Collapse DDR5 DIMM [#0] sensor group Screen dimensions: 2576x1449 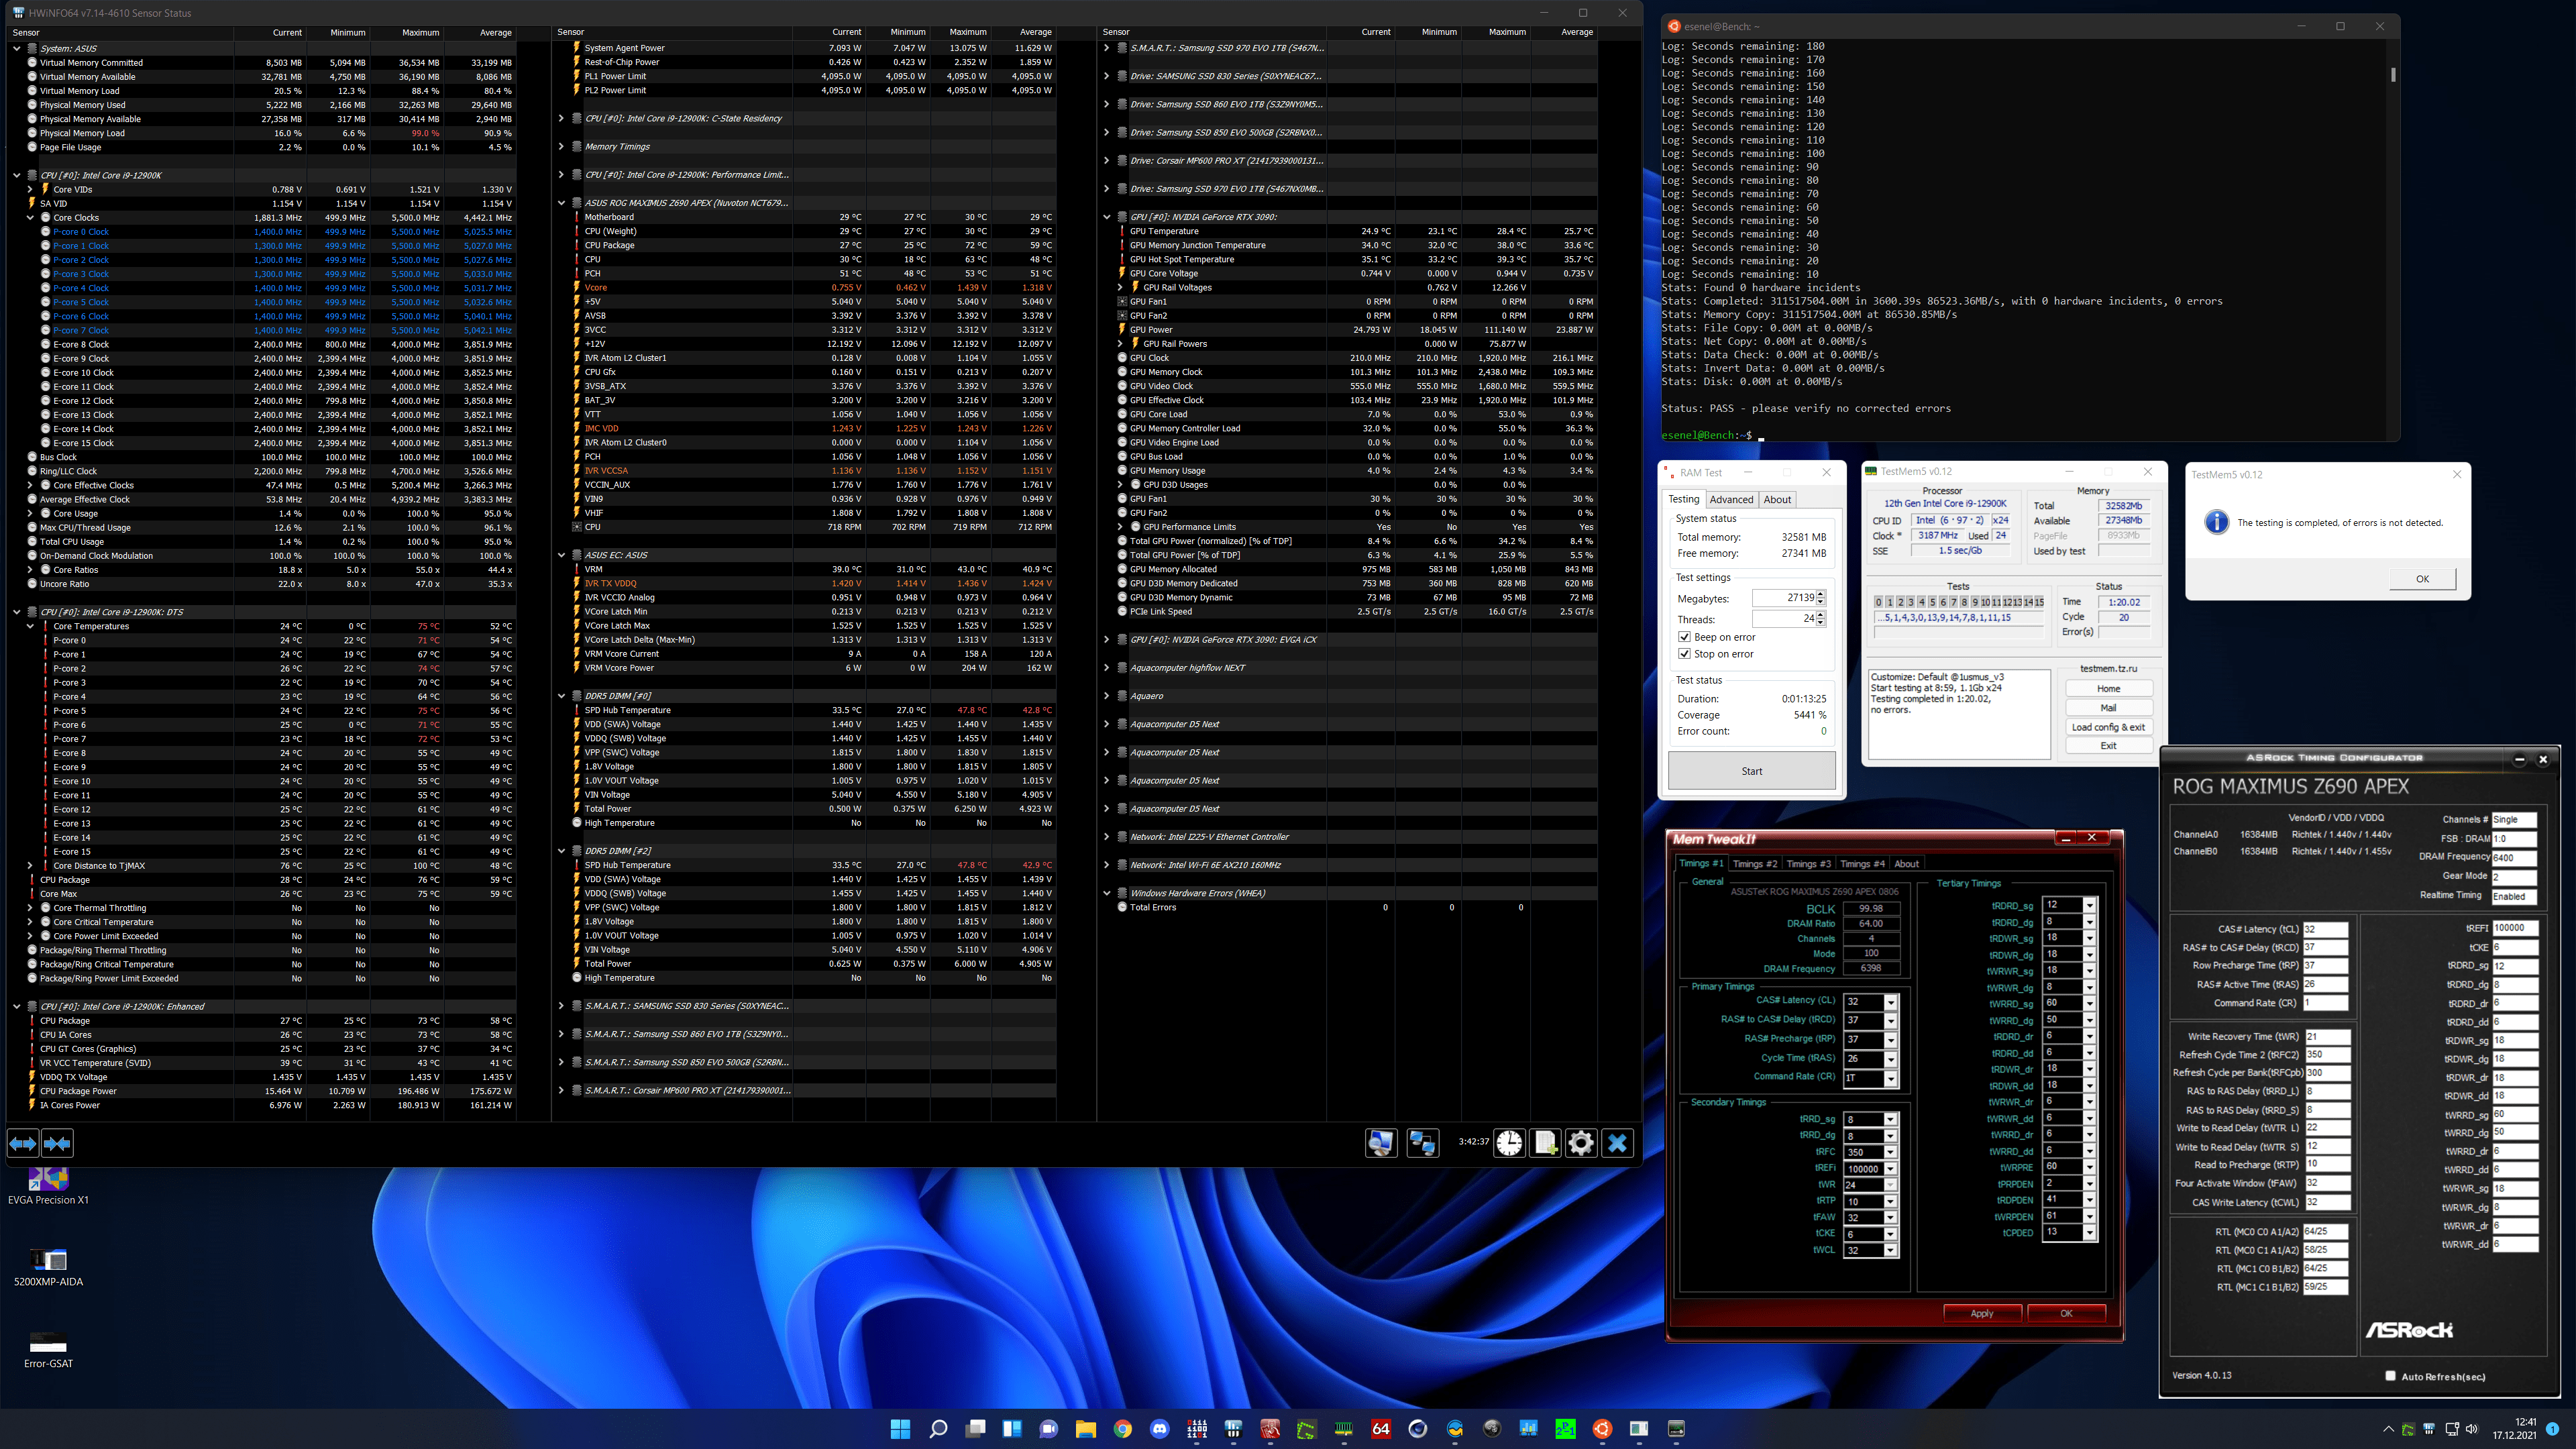pos(561,696)
